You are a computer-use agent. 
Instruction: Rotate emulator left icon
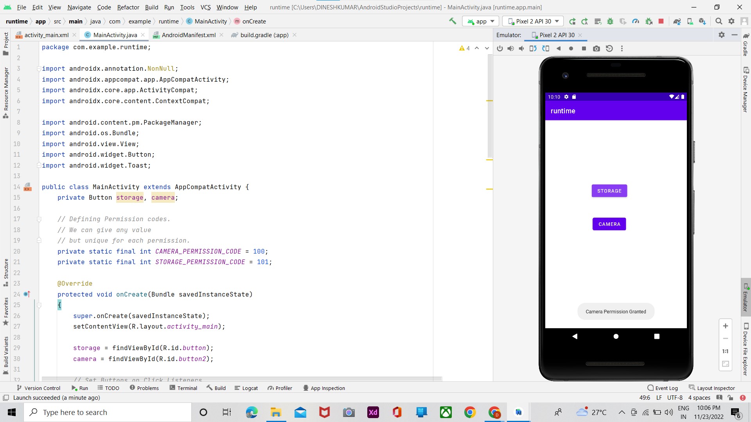coord(533,48)
